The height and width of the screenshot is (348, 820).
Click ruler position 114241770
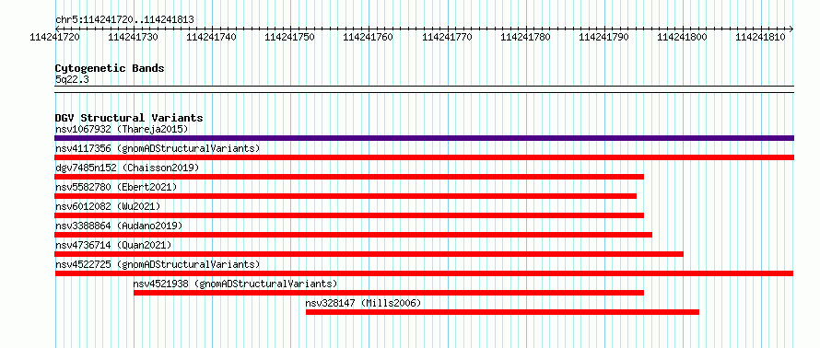(x=447, y=37)
